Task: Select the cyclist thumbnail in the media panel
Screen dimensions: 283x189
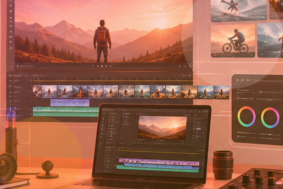Action: tap(233, 41)
